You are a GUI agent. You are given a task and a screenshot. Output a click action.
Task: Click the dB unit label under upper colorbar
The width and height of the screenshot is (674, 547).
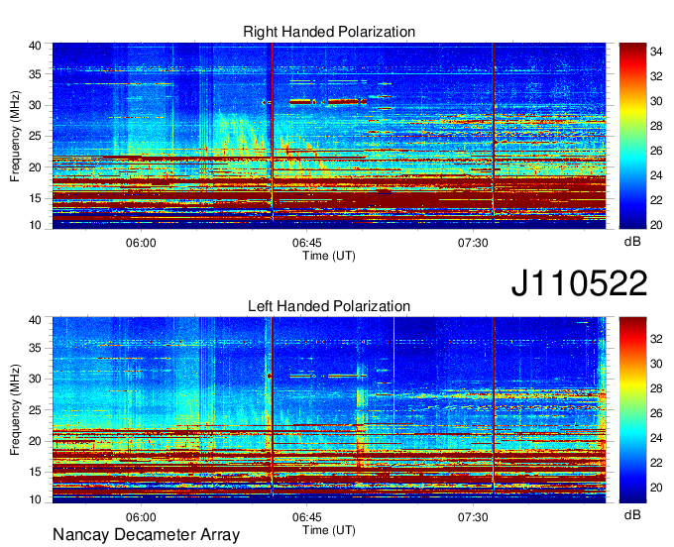[632, 242]
